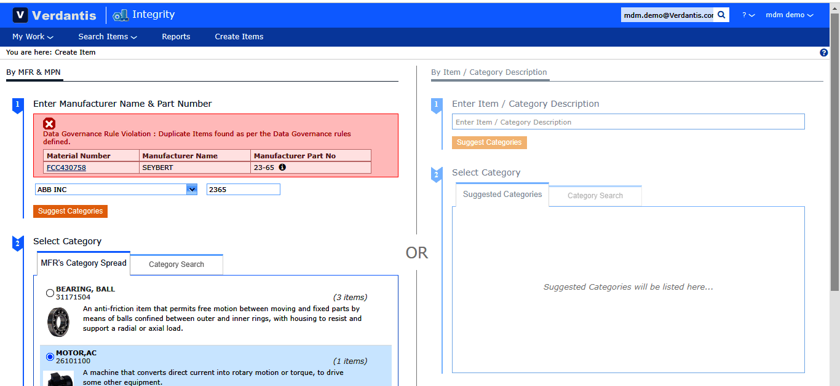Click the Suggest Categories button
The height and width of the screenshot is (386, 840).
70,211
